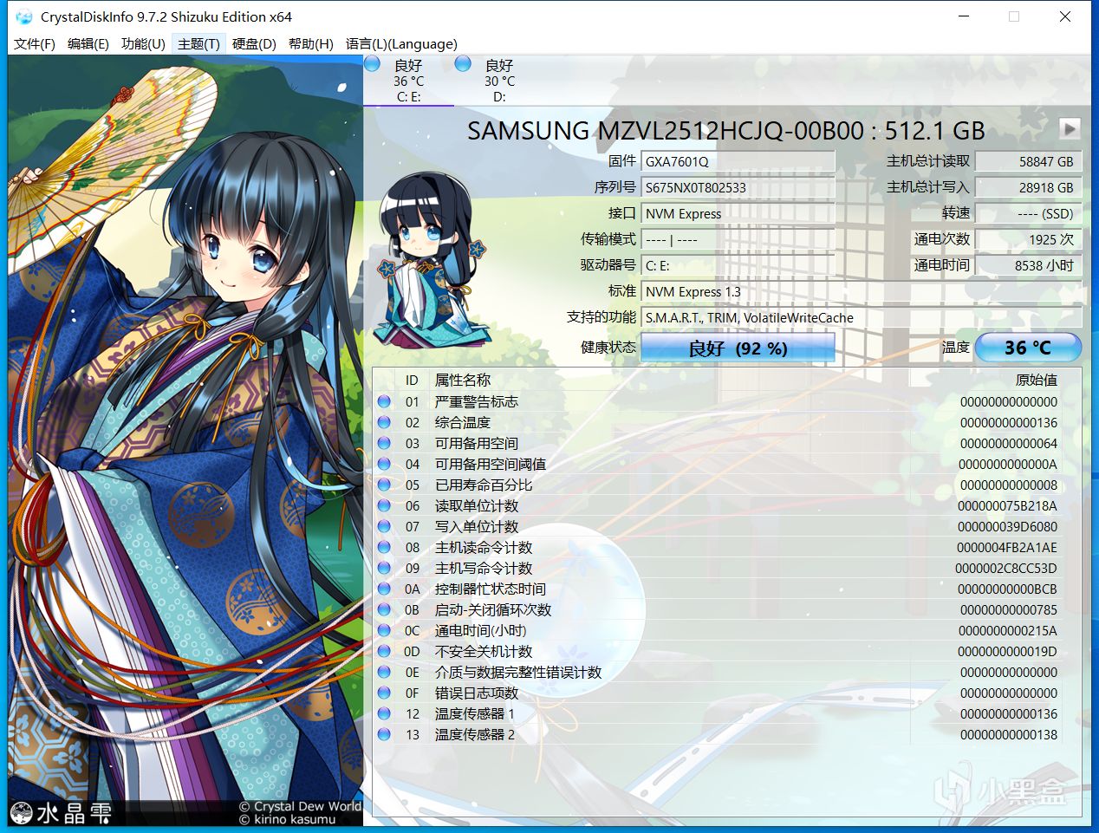The image size is (1099, 833).
Task: Click the 水晶雫 logo at bottom left
Action: [x=61, y=812]
